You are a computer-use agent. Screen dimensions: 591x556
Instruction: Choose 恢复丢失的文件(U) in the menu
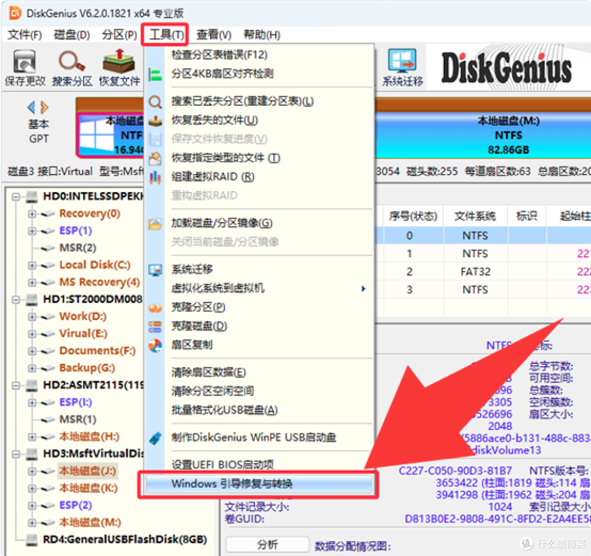[x=215, y=120]
